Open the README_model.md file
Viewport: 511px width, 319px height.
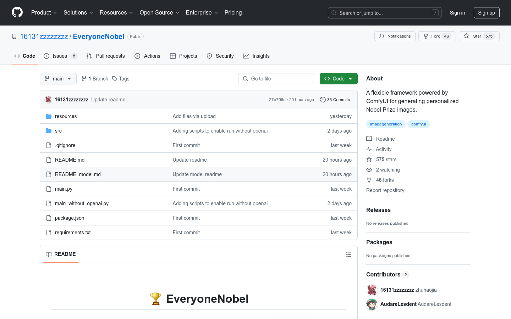pos(78,174)
